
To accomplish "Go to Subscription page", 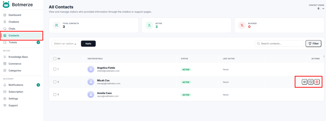I will coord(22,92).
